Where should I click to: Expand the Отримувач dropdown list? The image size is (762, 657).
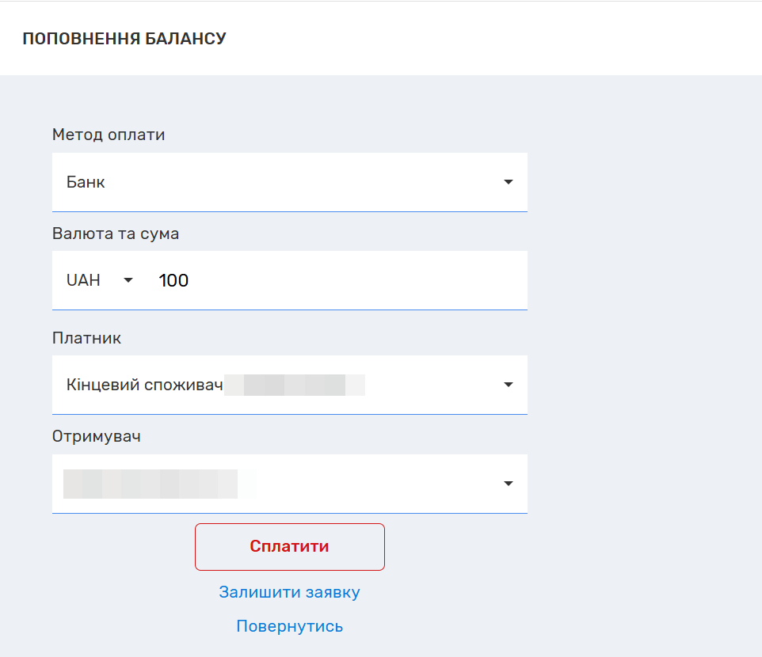pos(289,484)
